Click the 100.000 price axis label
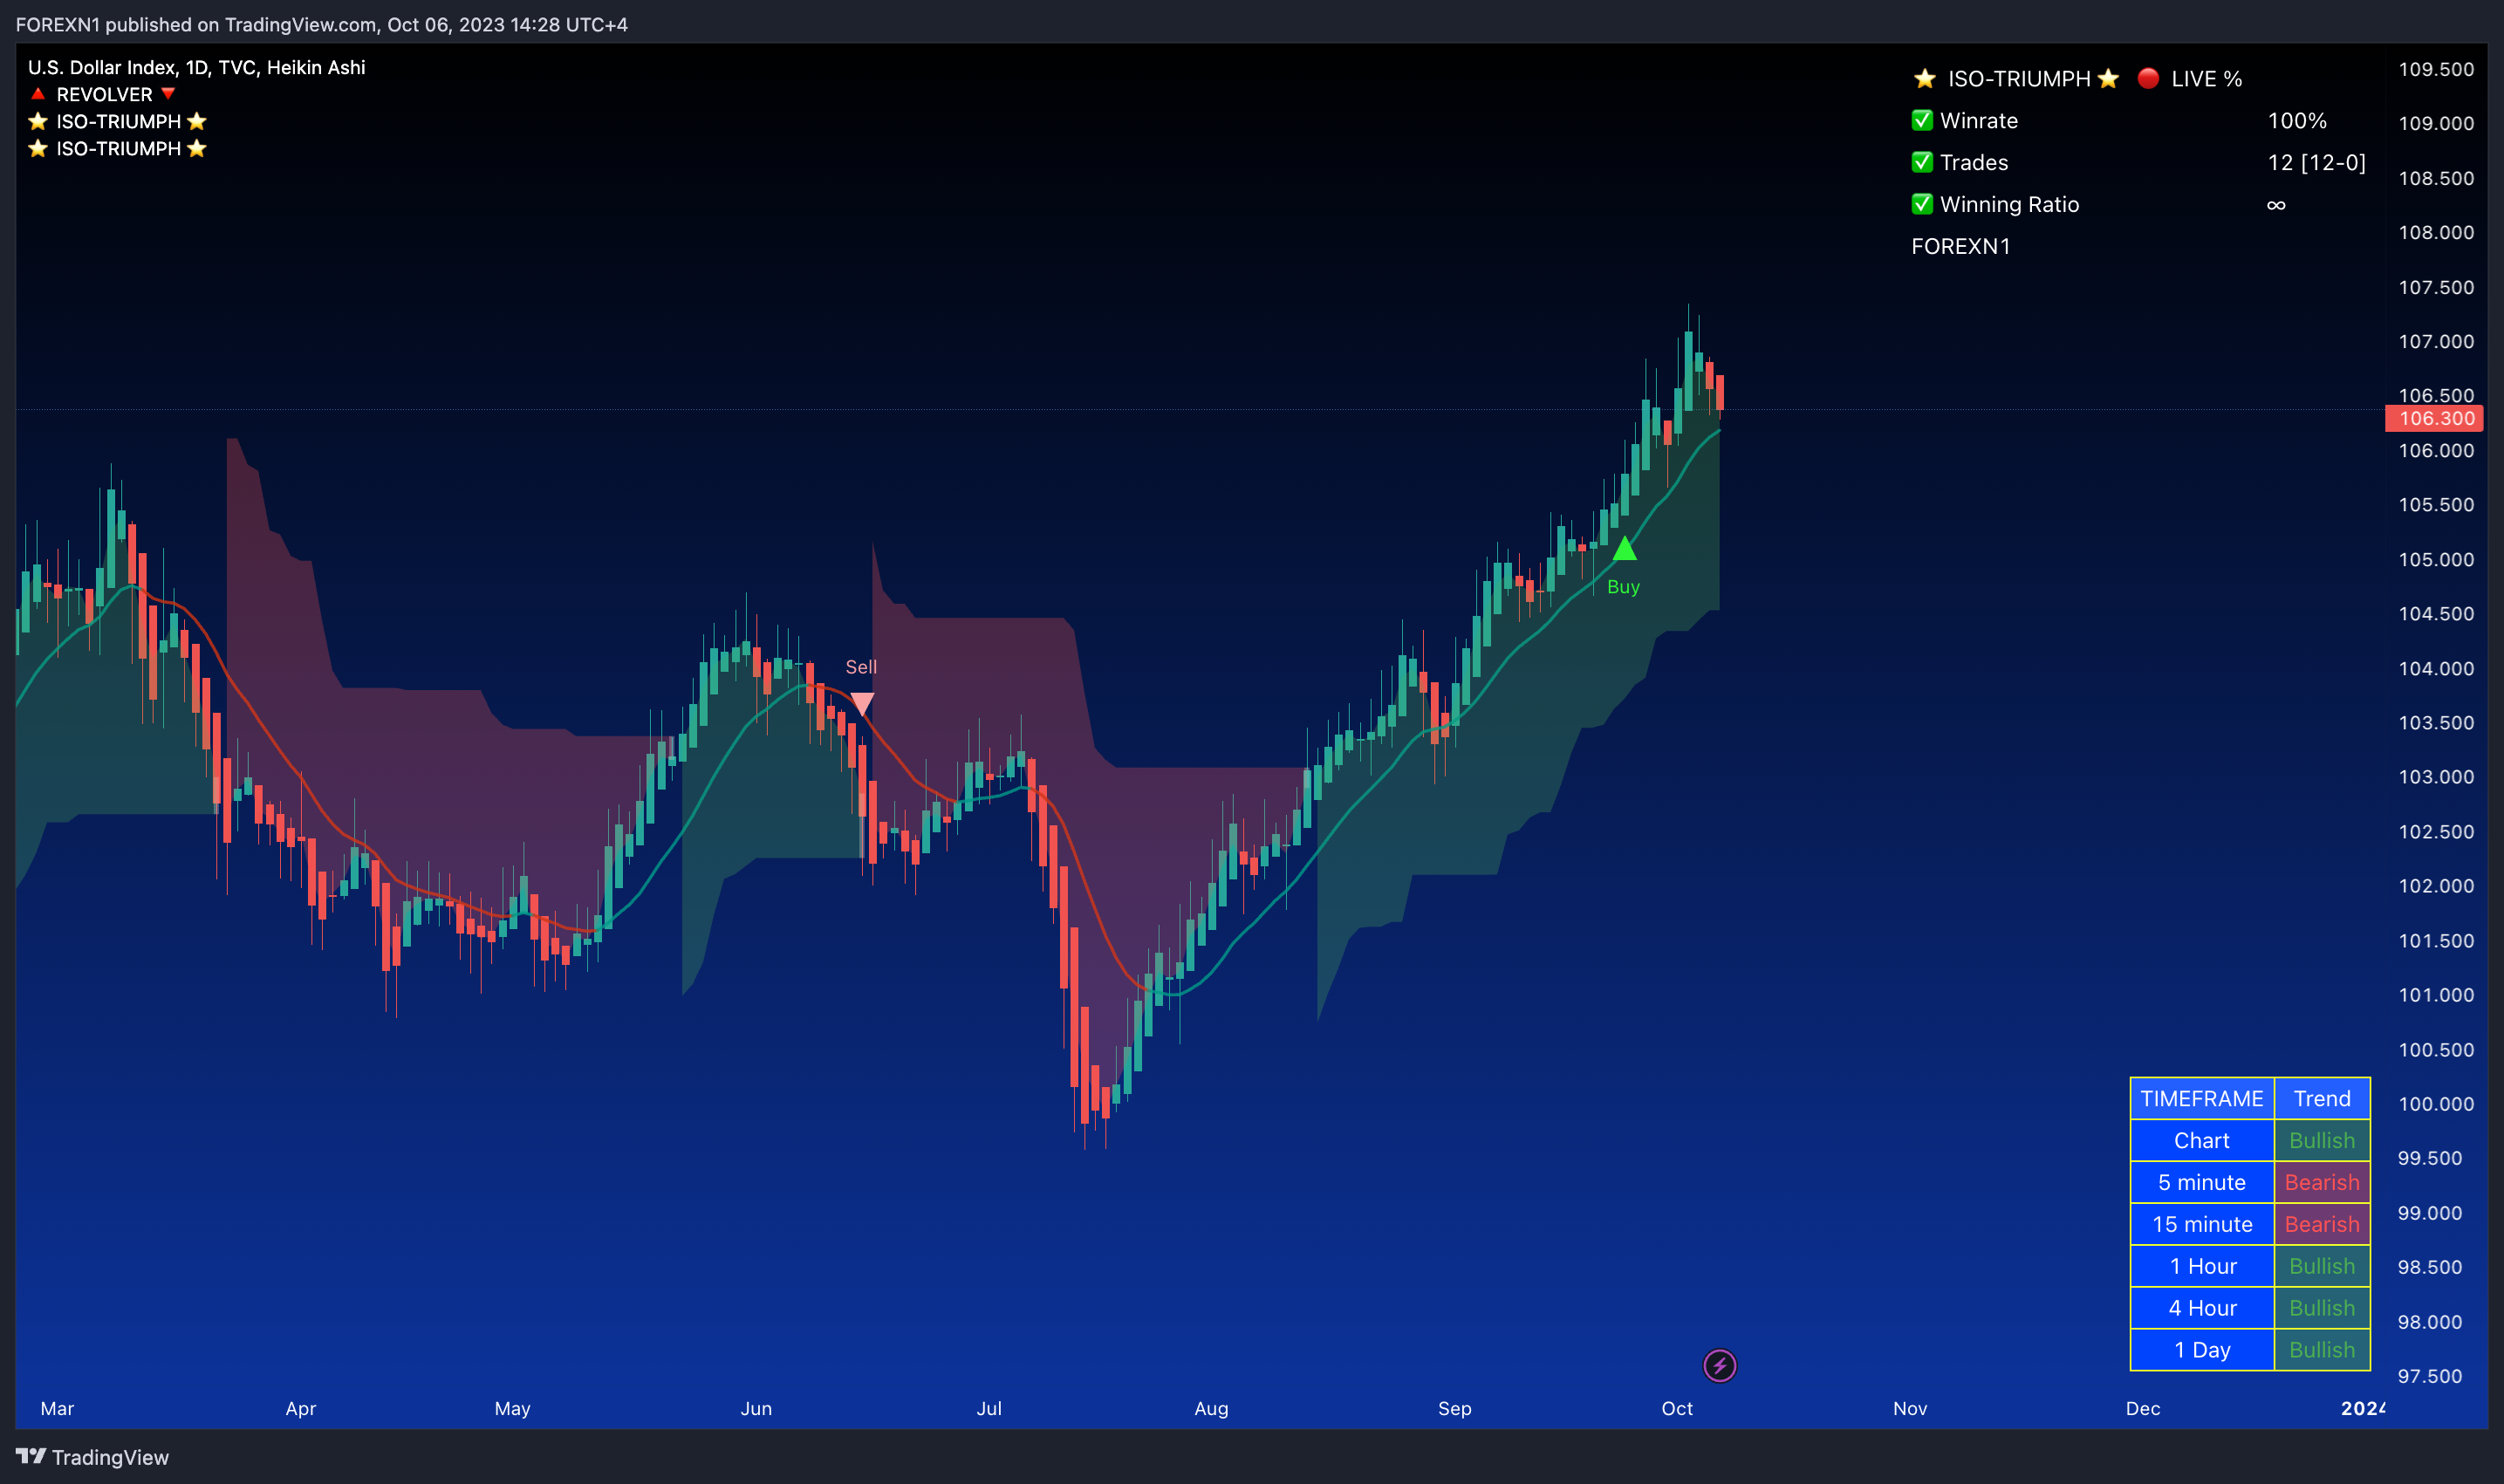Screen dimensions: 2504x1484 (x=2436, y=1104)
